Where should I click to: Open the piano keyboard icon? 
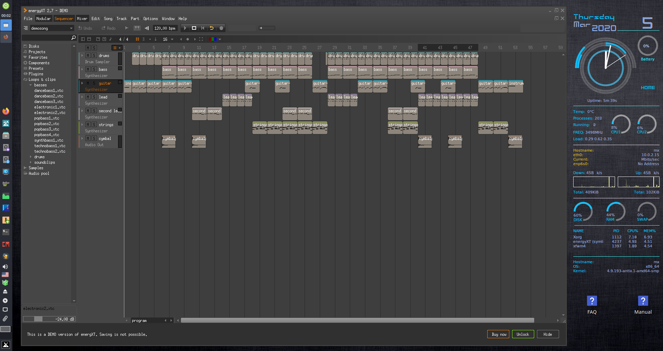point(137,28)
